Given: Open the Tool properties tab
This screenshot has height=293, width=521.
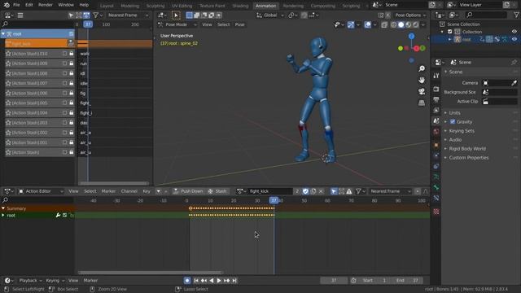Looking at the screenshot, I should tap(436, 76).
